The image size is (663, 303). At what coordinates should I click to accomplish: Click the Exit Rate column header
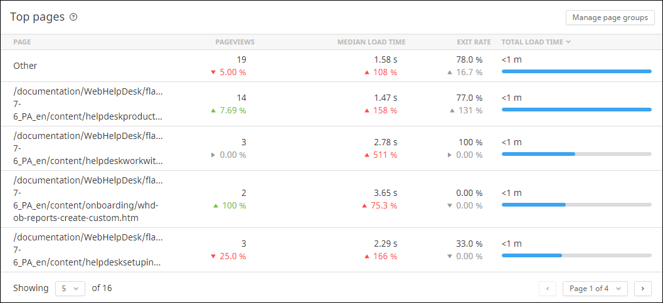[x=474, y=42]
